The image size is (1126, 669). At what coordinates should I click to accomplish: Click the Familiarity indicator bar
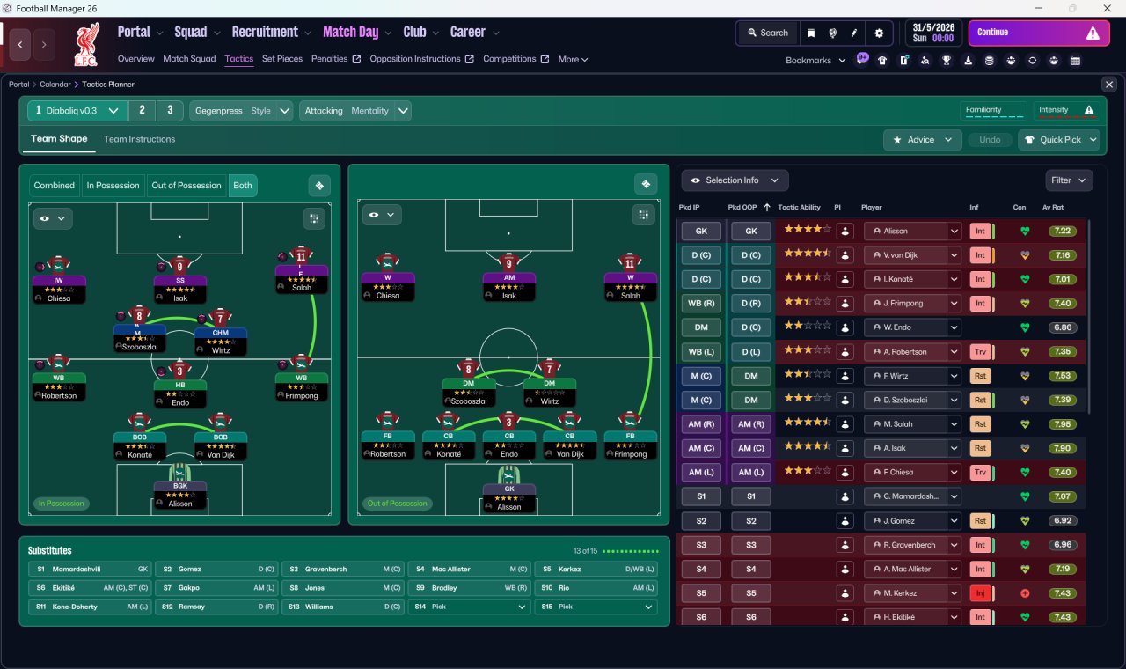pyautogui.click(x=995, y=111)
